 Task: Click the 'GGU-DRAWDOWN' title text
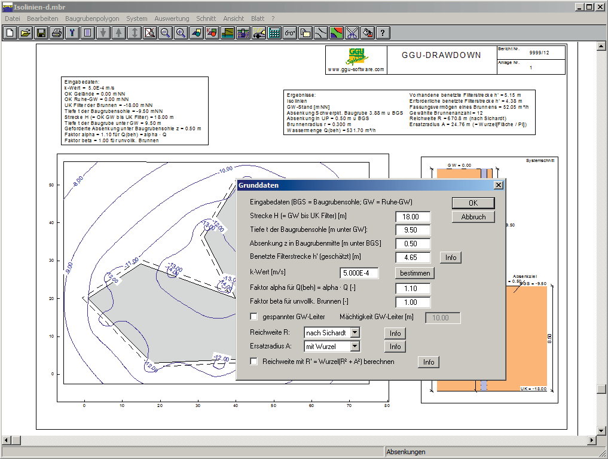(441, 56)
